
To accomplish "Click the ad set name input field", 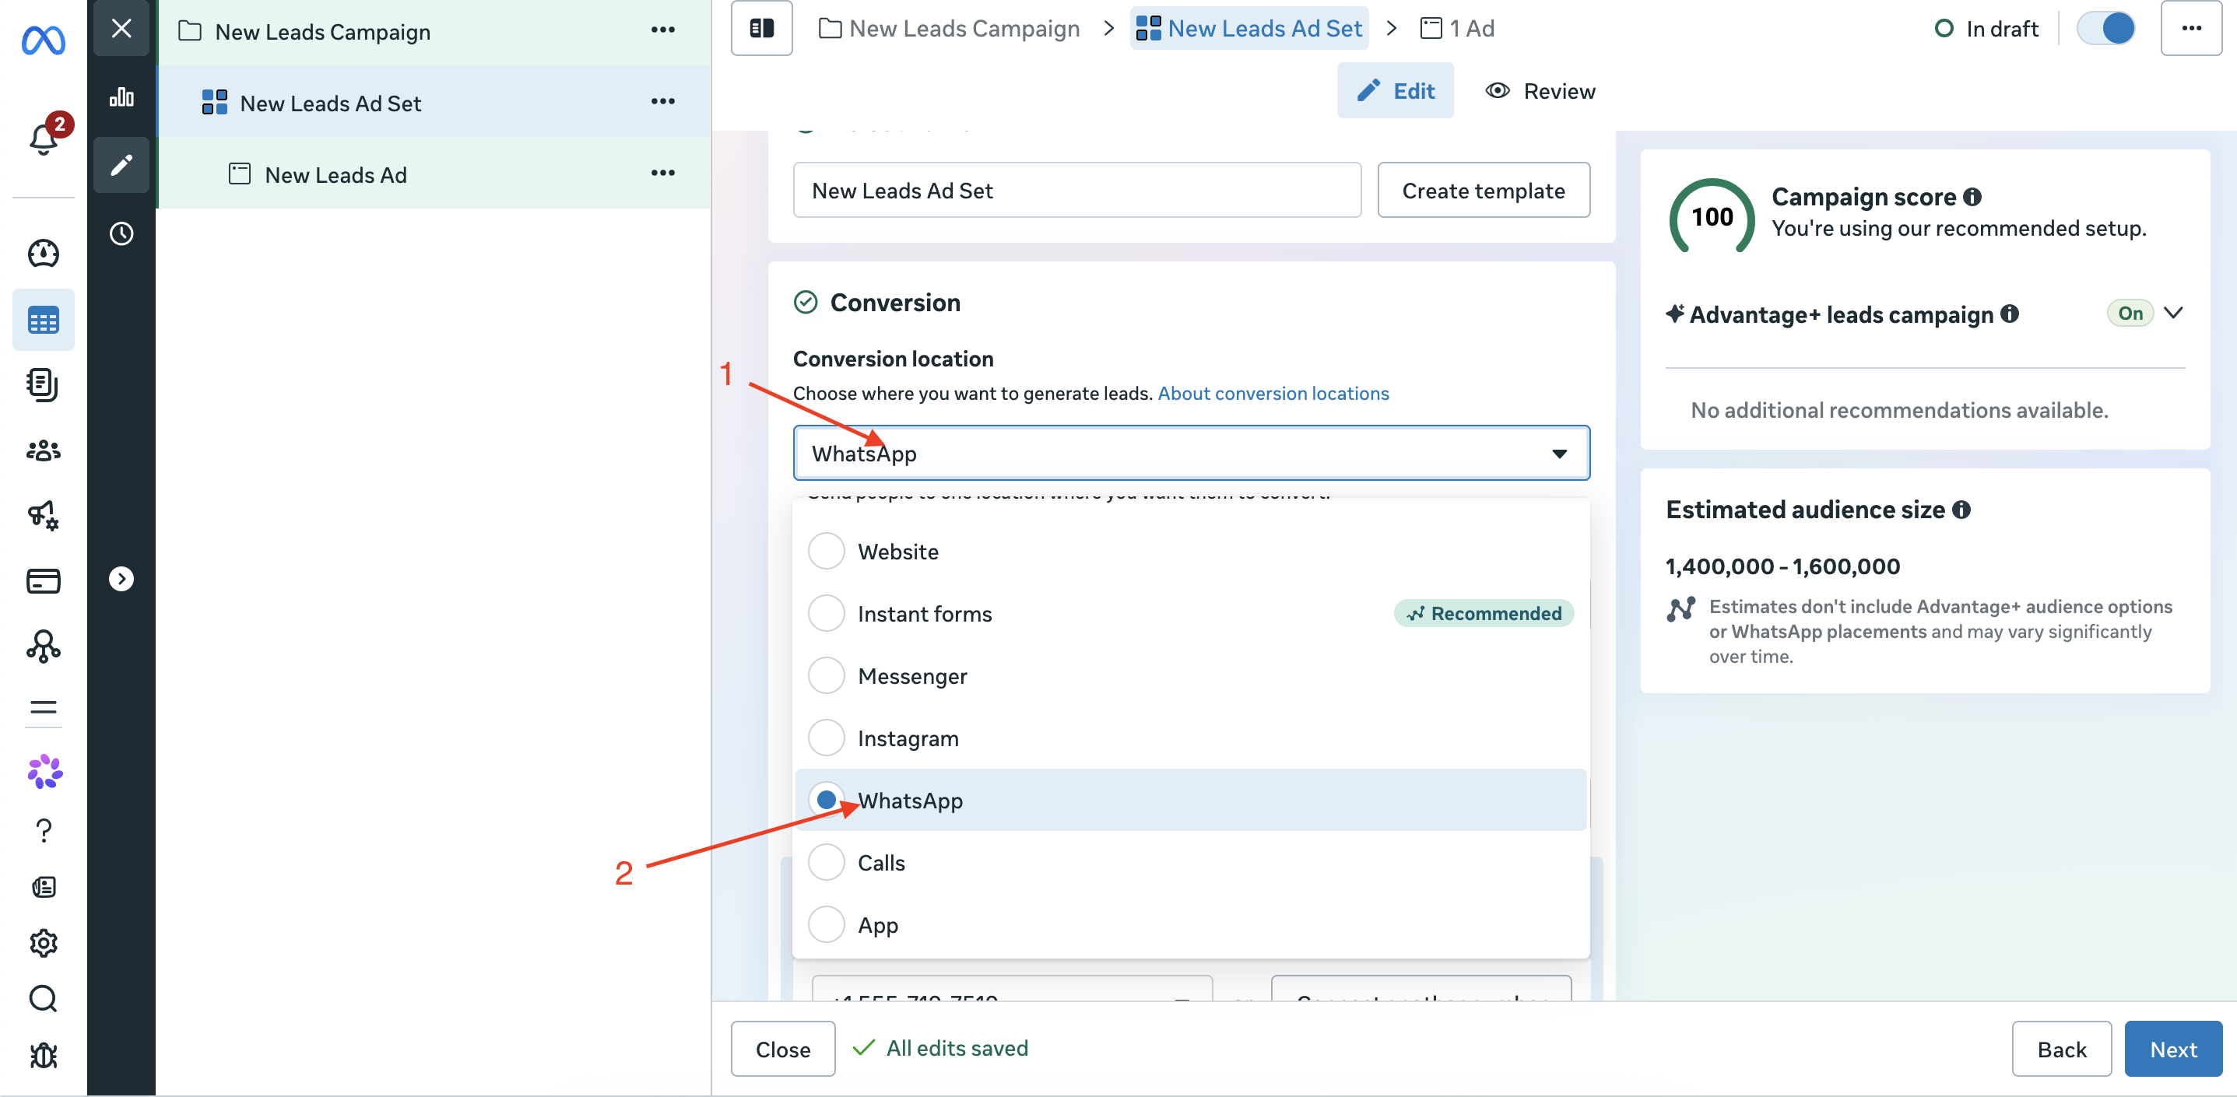I will pyautogui.click(x=1076, y=190).
